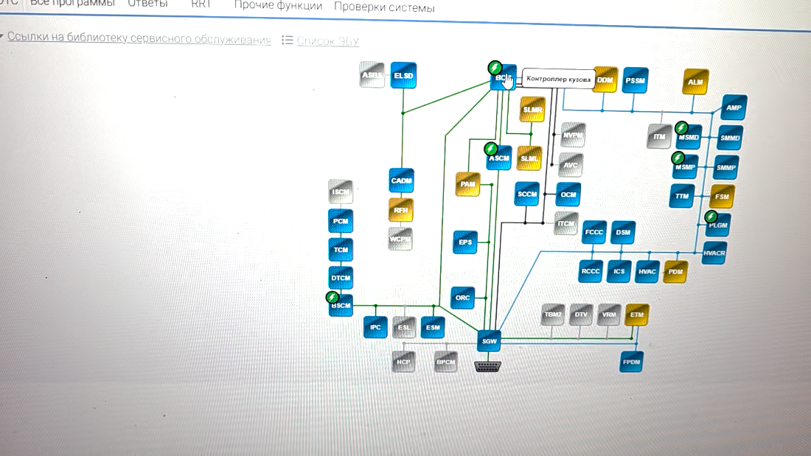This screenshot has width=811, height=456.
Task: Open 'Ссылки на библиотеку сервисного обслуживания' link
Action: point(139,39)
